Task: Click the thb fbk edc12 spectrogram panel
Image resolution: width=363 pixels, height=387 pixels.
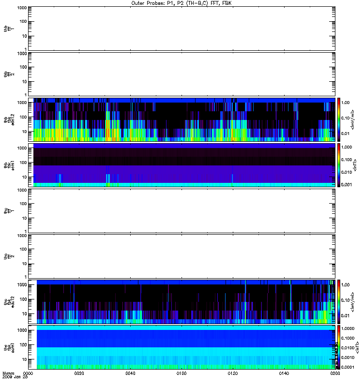Action: tap(182, 119)
